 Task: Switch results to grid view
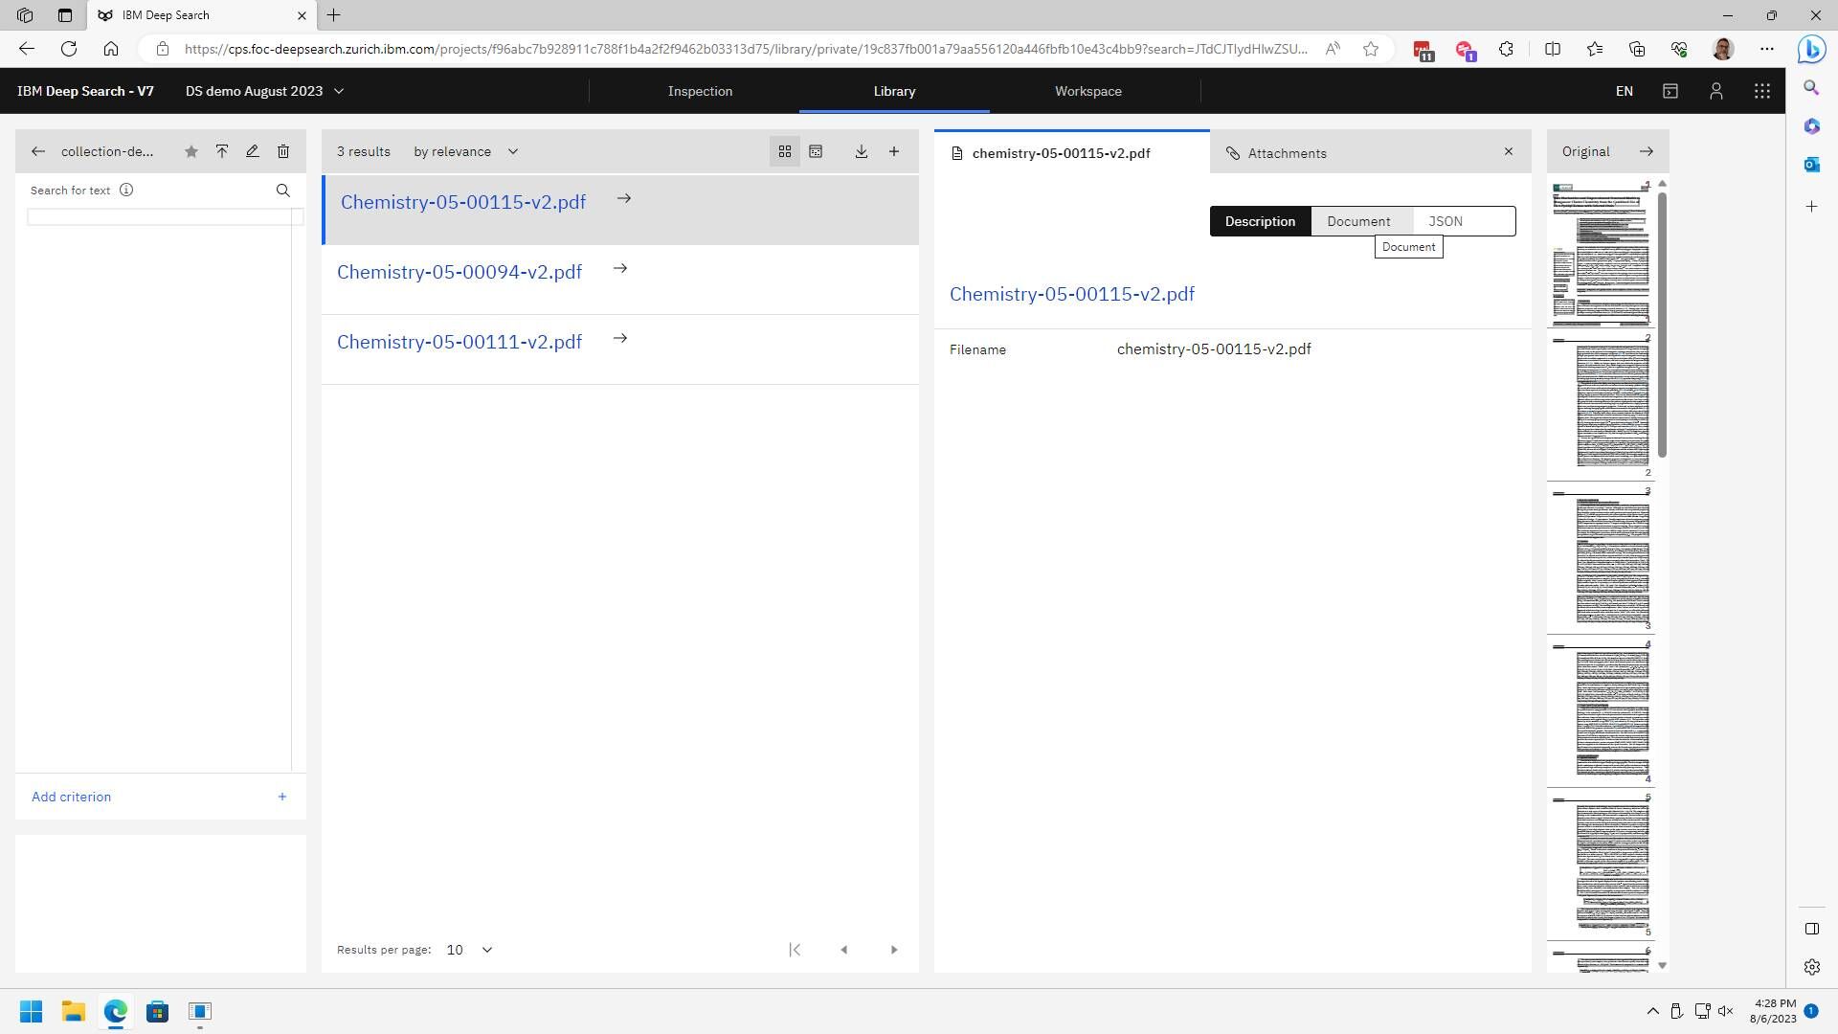point(785,151)
